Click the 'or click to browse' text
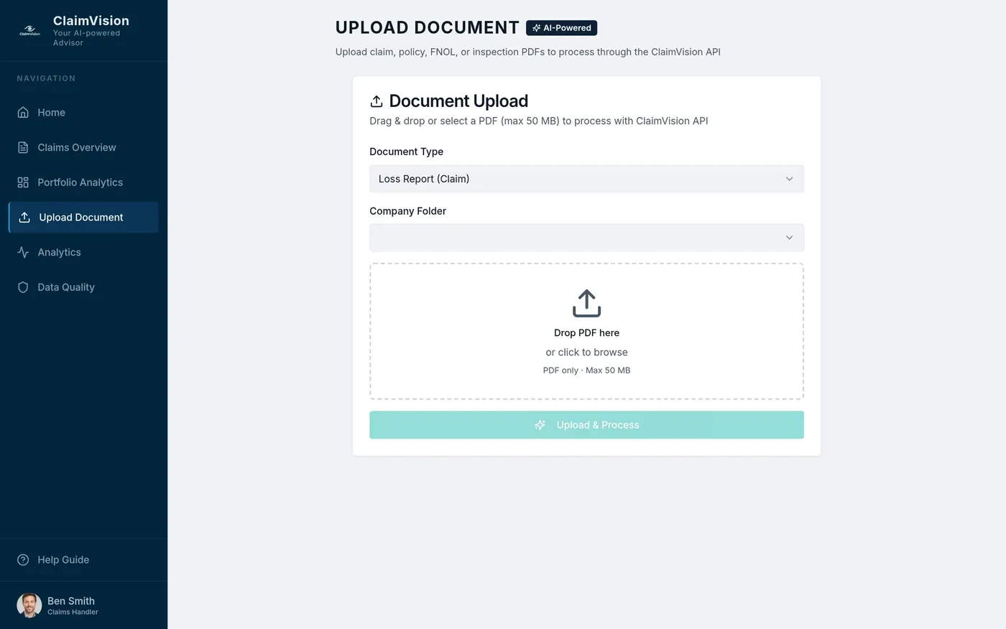The width and height of the screenshot is (1006, 629). point(586,353)
